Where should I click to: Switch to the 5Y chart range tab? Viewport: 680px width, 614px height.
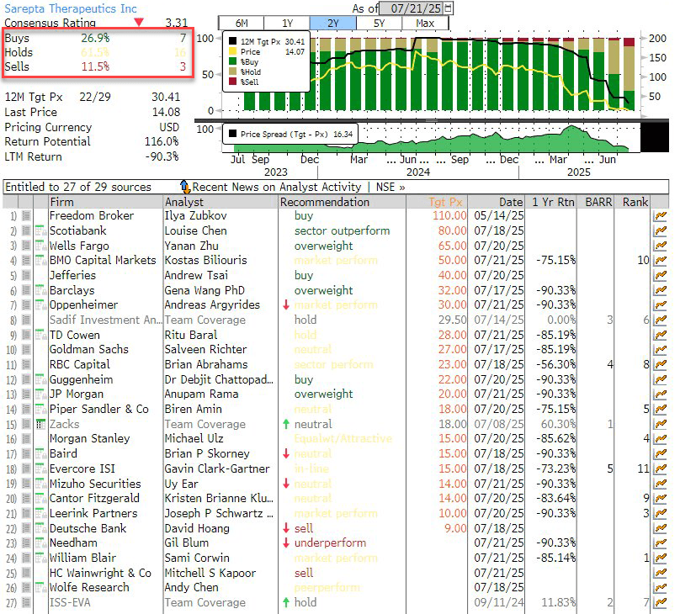(378, 23)
